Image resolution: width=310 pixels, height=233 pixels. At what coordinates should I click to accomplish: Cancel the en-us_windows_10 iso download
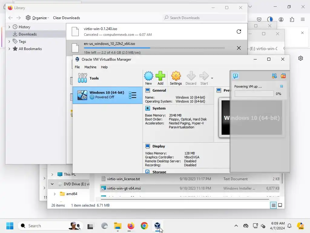(239, 48)
